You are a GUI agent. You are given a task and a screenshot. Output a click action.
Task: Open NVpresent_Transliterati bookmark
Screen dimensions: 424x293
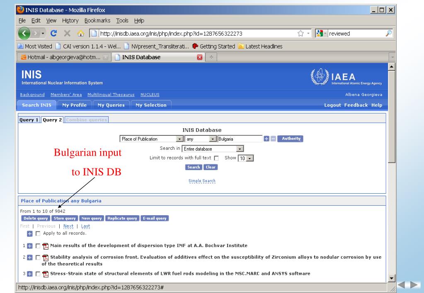[x=156, y=46]
